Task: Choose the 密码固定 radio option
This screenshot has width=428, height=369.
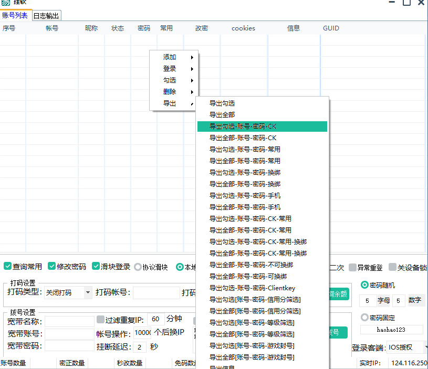Action: pos(364,318)
